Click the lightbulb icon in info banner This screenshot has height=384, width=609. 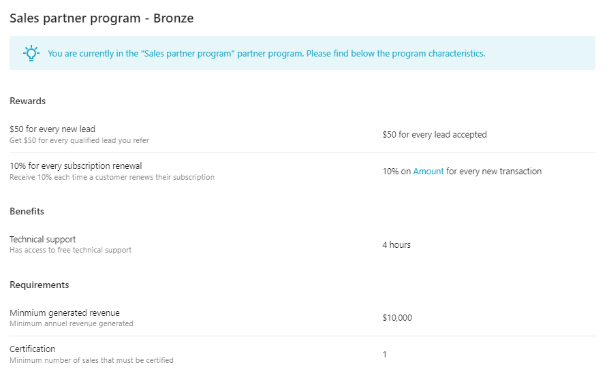(x=31, y=54)
